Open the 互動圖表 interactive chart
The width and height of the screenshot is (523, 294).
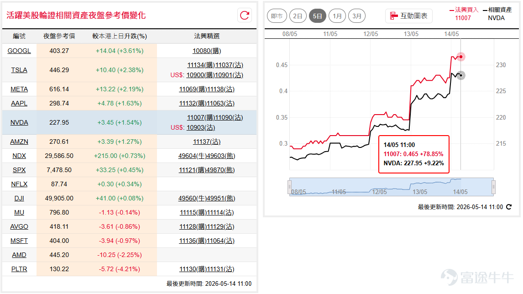point(409,16)
